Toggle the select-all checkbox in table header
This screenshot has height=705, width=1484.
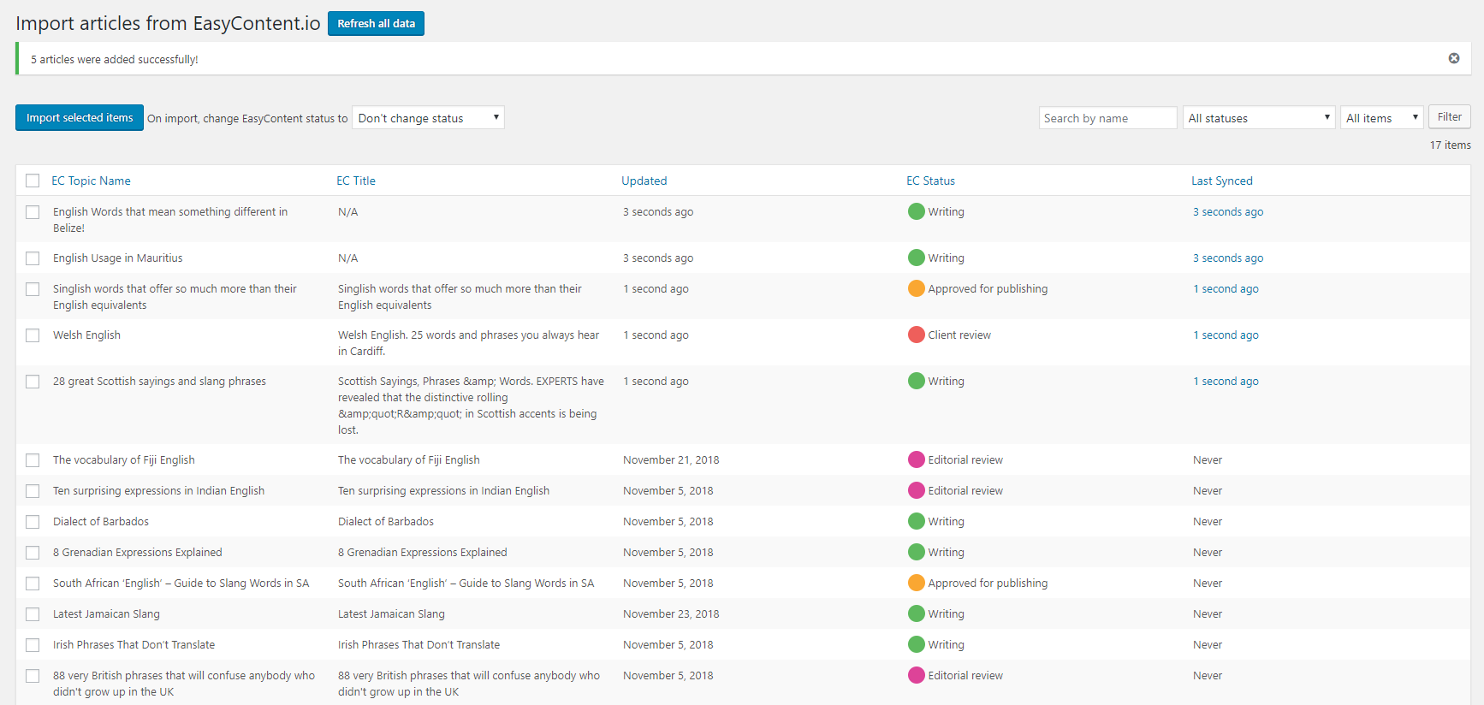pyautogui.click(x=33, y=181)
